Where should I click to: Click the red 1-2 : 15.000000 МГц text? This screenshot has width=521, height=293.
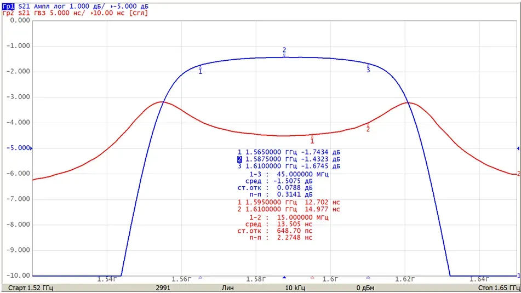click(x=289, y=217)
